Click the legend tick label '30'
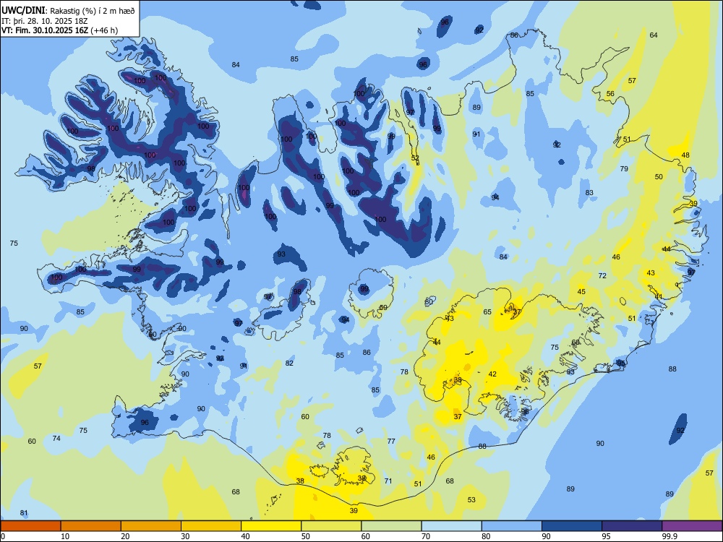Screen dimensions: 723x542 [185, 536]
